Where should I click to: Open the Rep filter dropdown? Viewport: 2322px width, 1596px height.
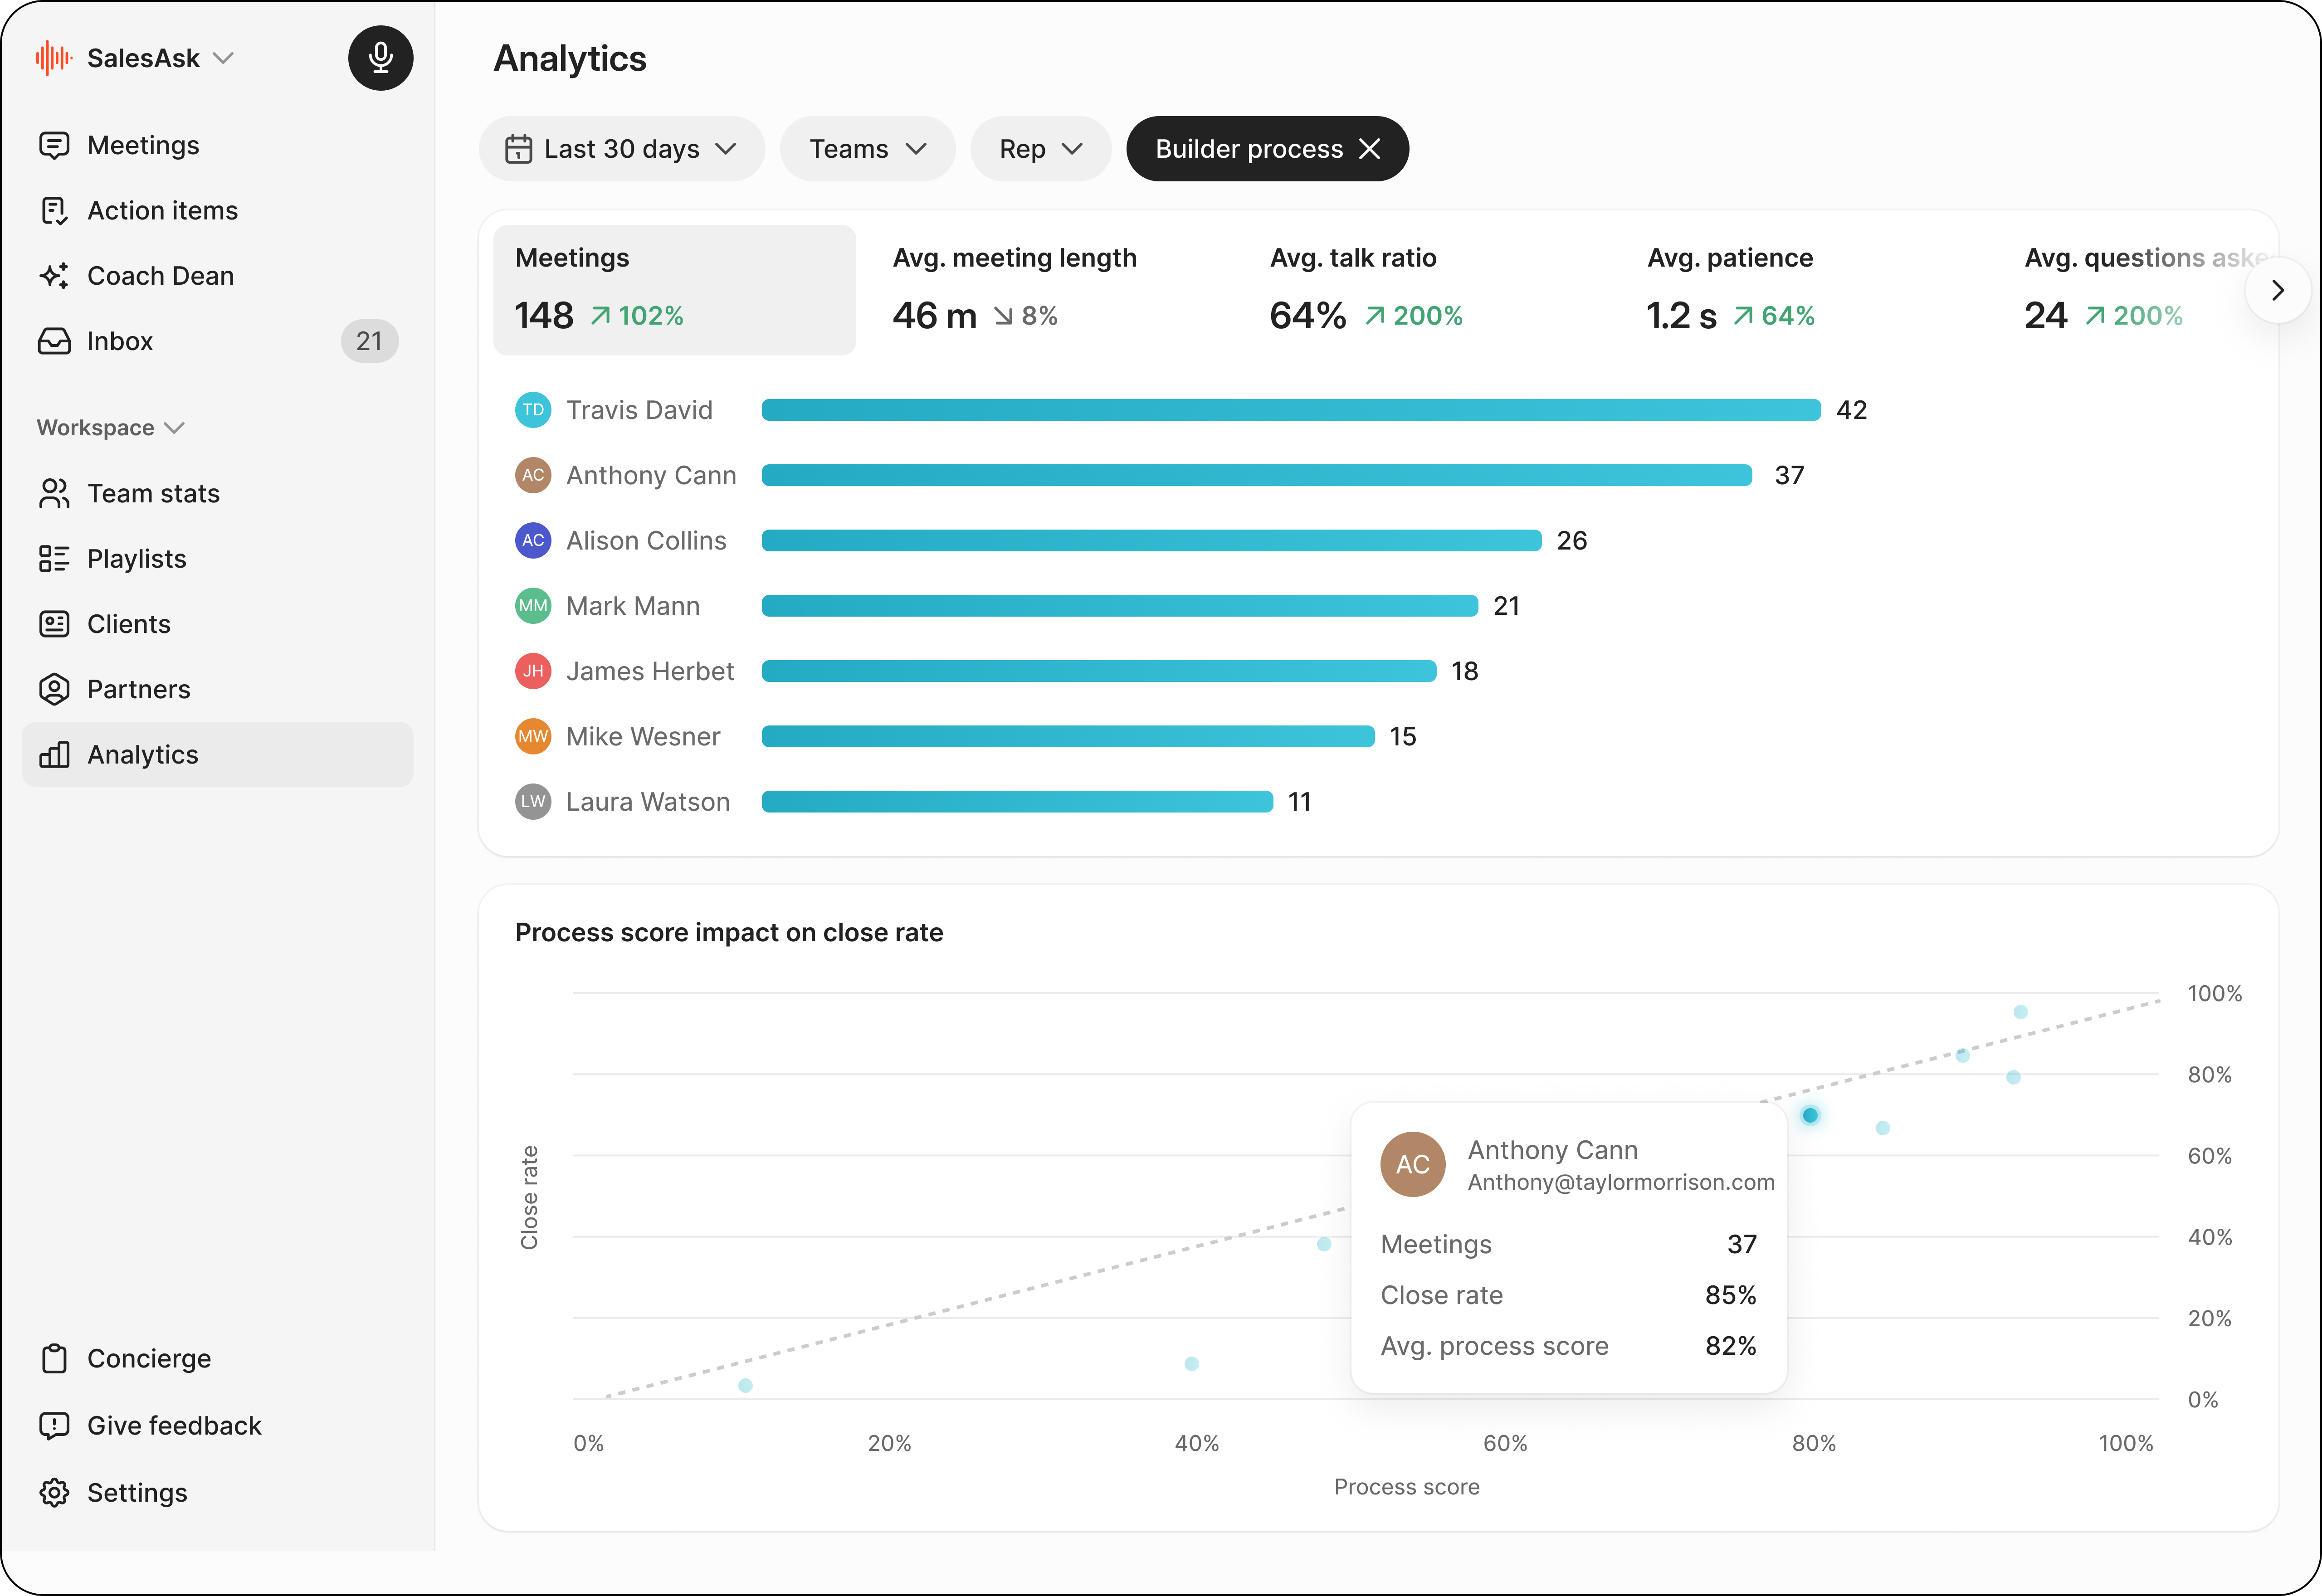coord(1040,149)
